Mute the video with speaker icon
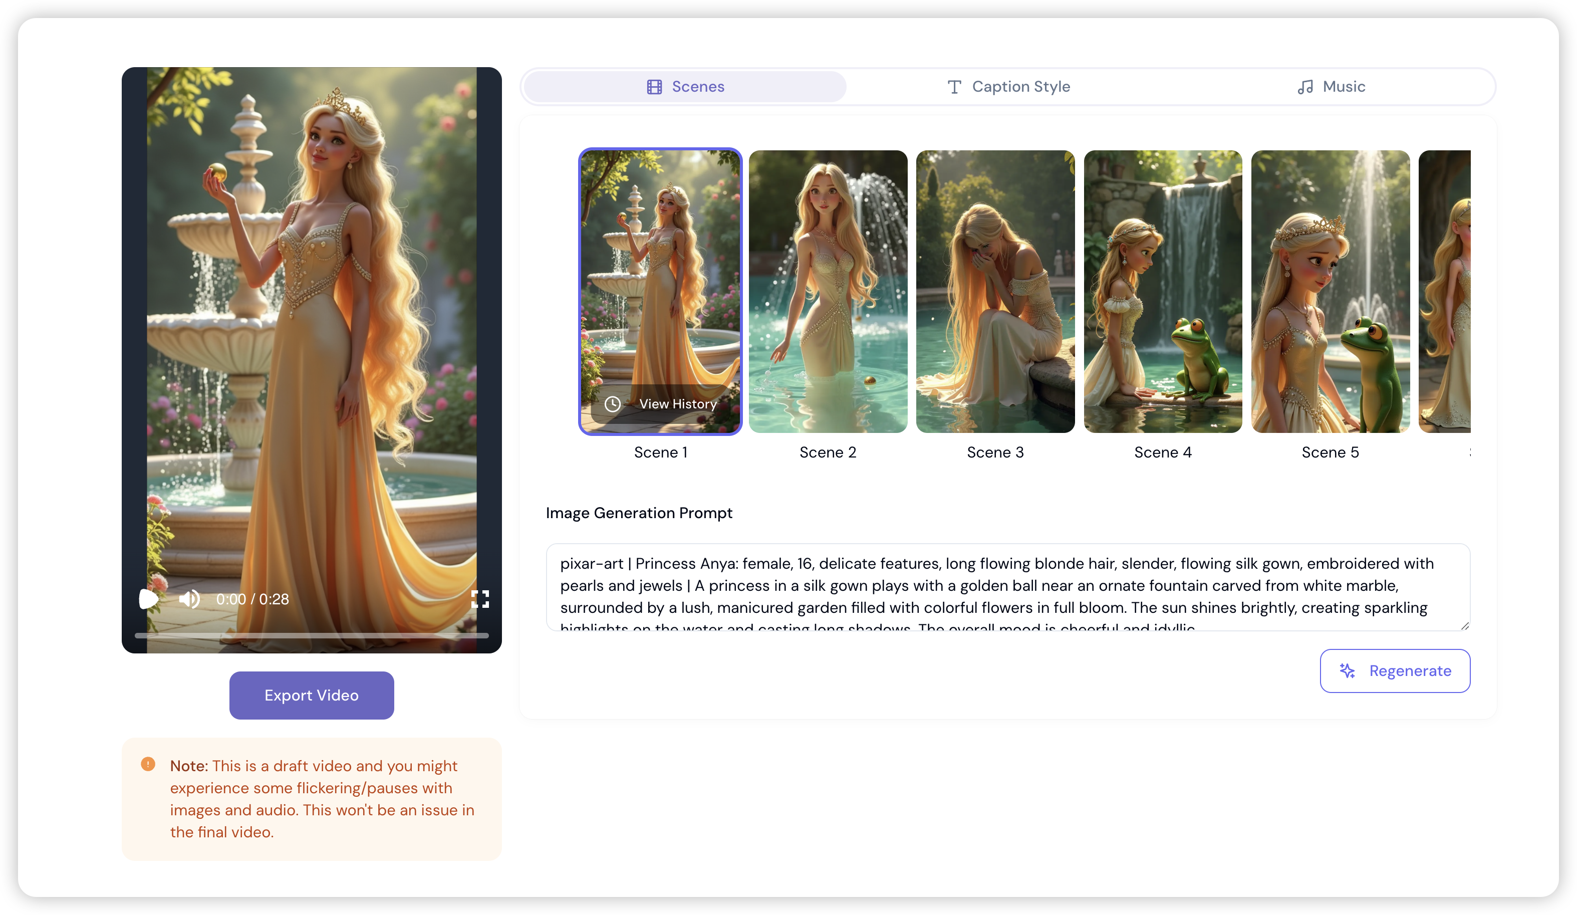 click(189, 599)
